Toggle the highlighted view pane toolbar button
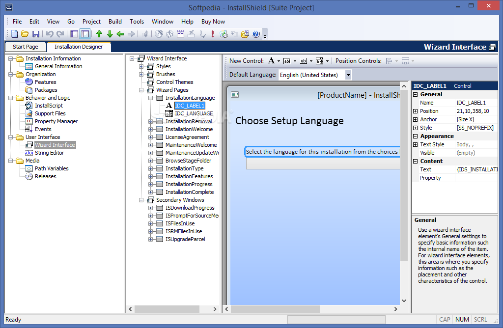 click(85, 34)
